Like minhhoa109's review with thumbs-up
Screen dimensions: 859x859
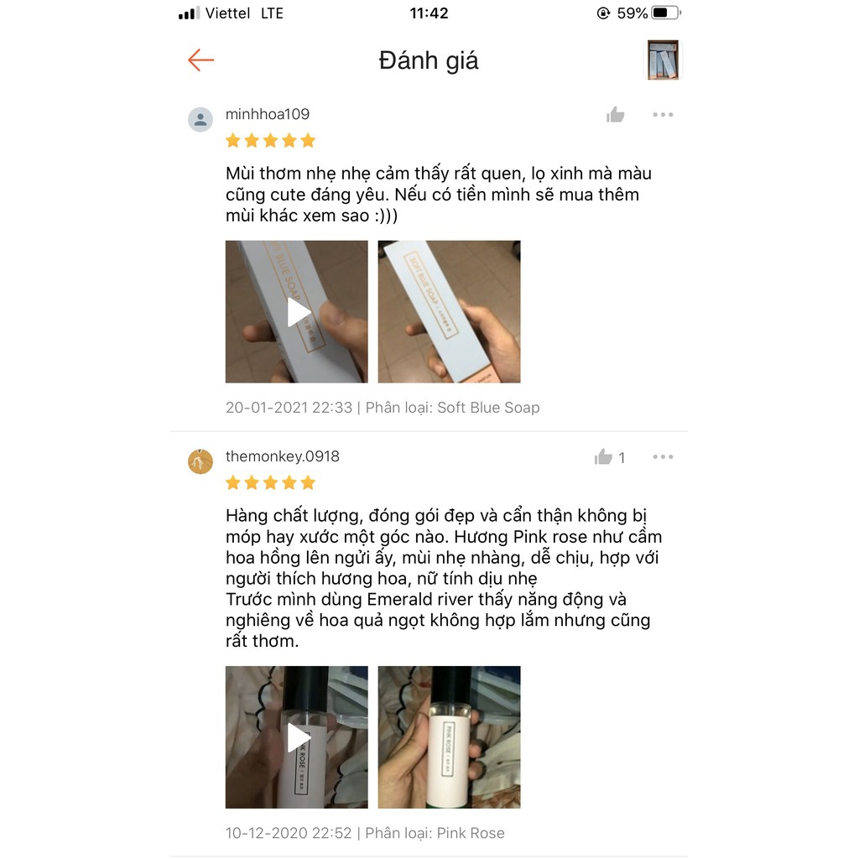[x=615, y=114]
